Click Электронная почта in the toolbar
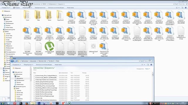Viewport: 188px width, 105px height. 40,8
